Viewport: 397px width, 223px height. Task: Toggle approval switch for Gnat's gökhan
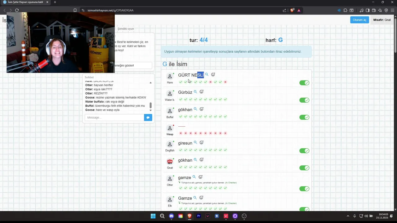point(304,168)
